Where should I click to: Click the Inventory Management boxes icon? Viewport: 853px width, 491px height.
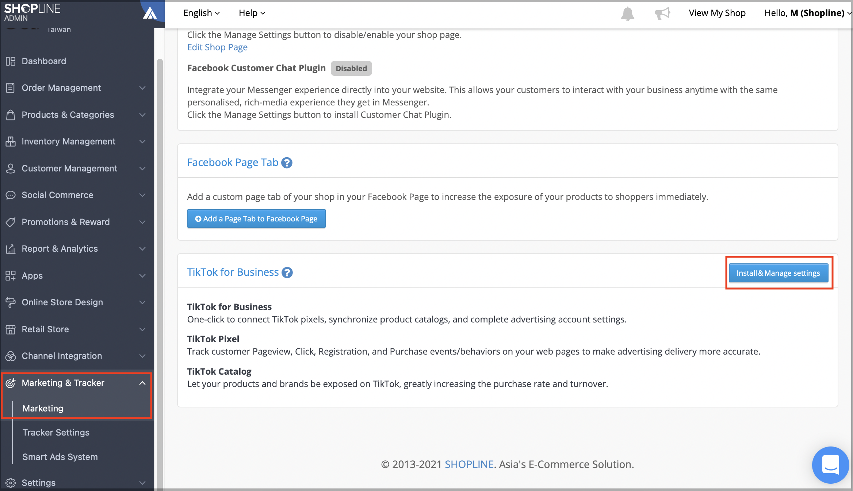[x=11, y=142]
